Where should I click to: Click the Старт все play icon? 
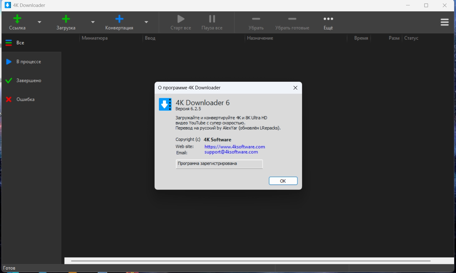coord(181,19)
